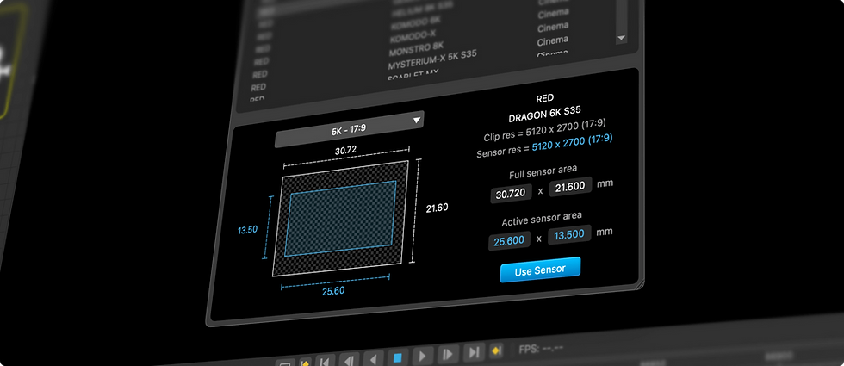Edit the full sensor width field 30.720
This screenshot has width=844, height=366.
[511, 193]
